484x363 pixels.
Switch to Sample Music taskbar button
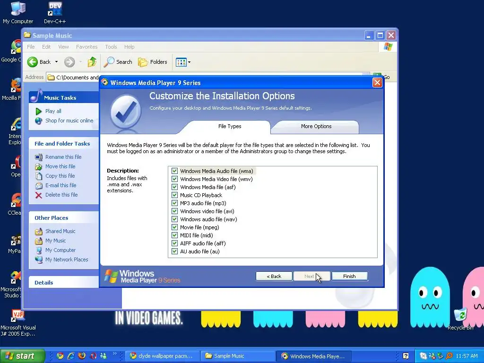click(237, 356)
